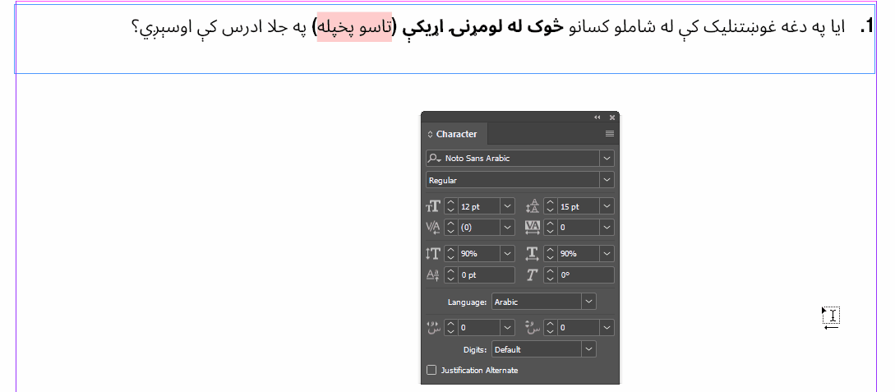Click the font search magnifier icon

point(435,158)
